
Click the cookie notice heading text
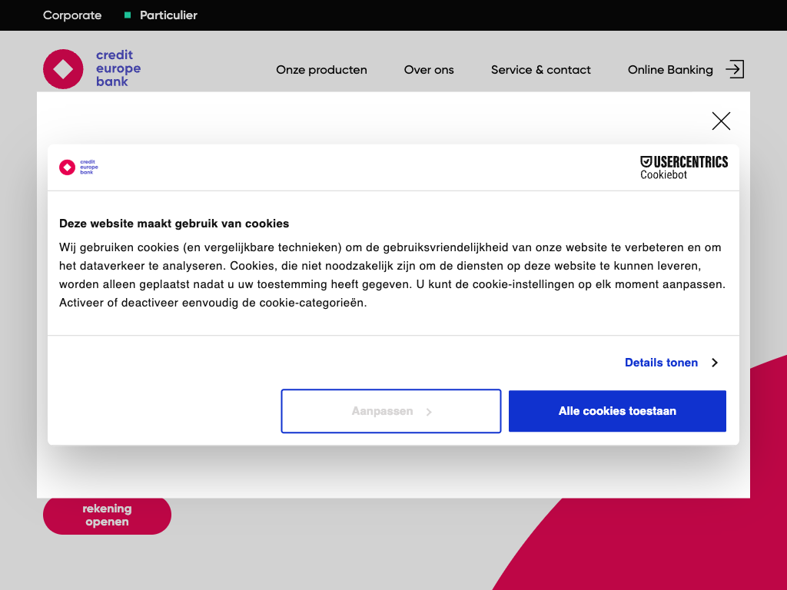coord(174,224)
